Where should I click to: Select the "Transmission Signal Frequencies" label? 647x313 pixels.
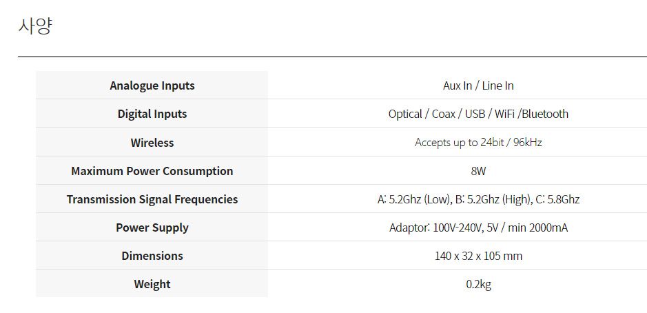click(152, 199)
